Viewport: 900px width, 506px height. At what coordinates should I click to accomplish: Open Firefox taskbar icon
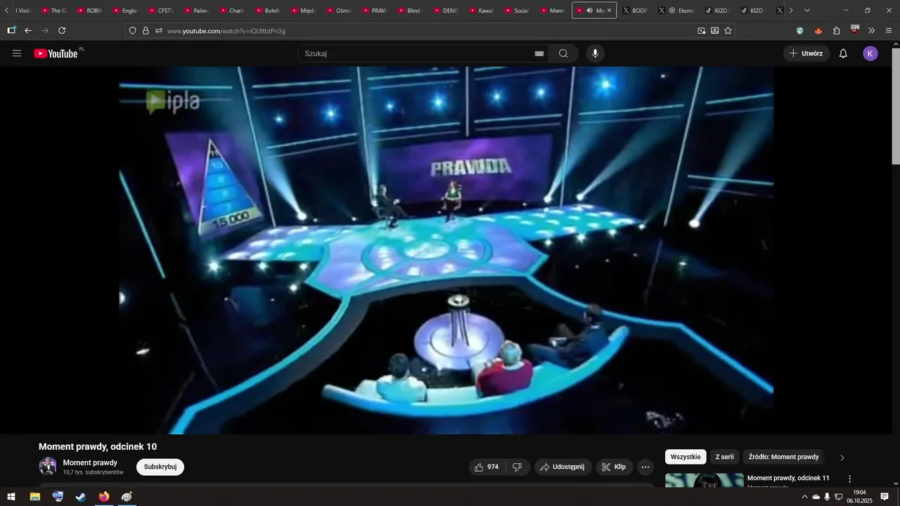pyautogui.click(x=104, y=497)
